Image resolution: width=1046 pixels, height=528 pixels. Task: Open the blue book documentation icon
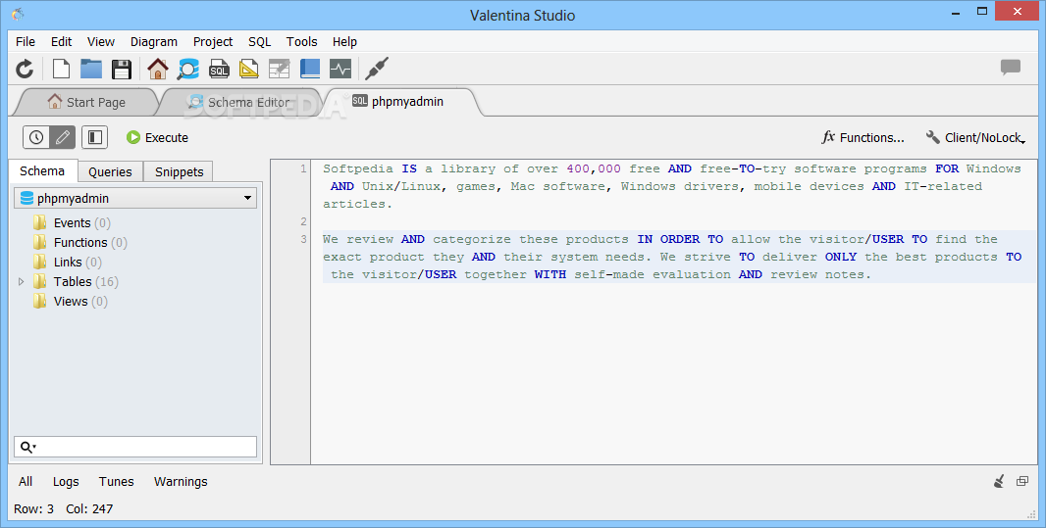[x=309, y=69]
